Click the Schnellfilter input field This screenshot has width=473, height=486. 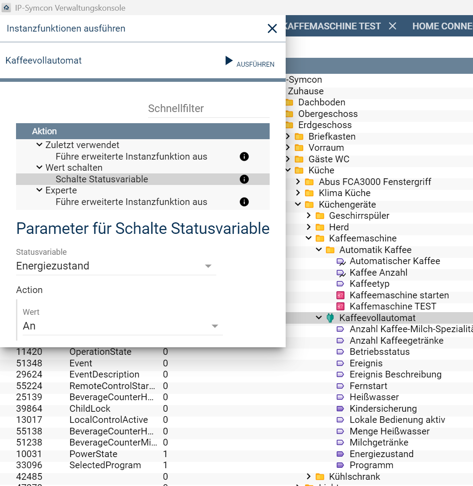coord(209,108)
